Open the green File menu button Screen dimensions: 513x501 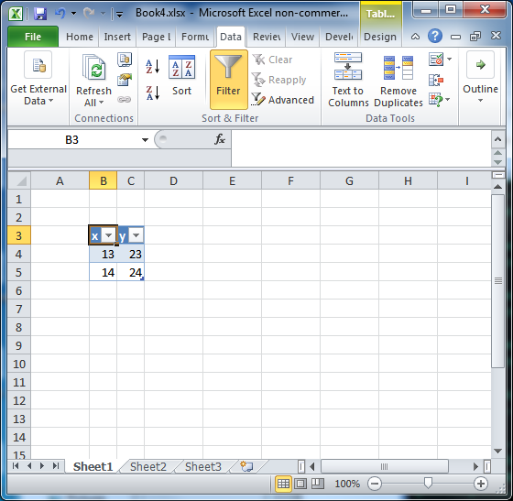click(x=33, y=37)
